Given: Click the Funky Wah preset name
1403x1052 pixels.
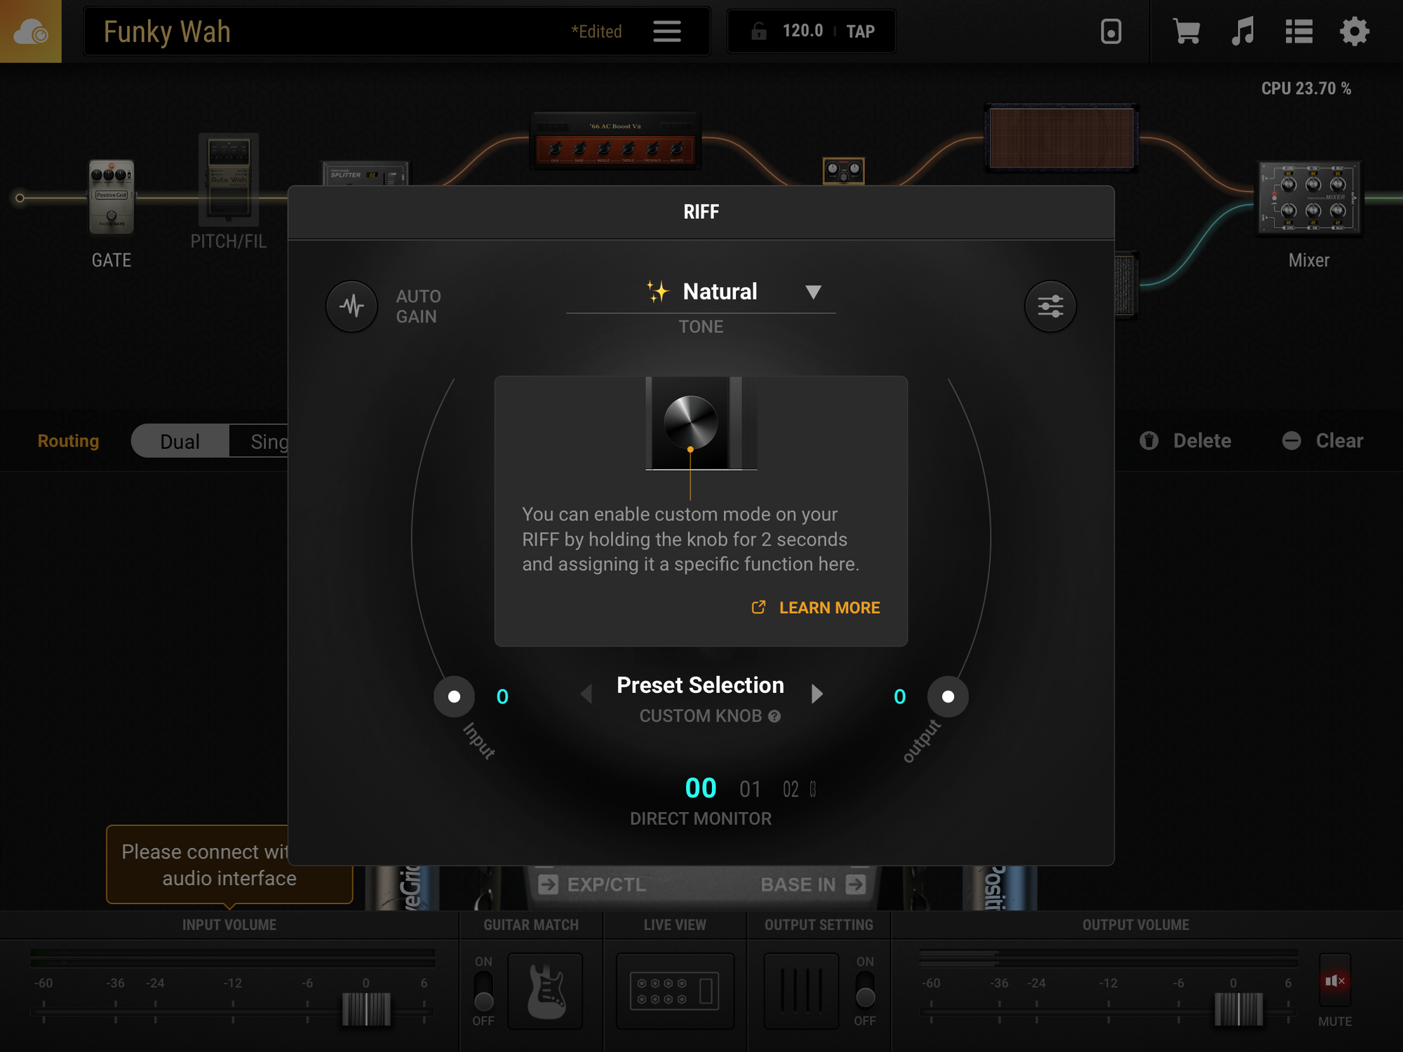Looking at the screenshot, I should 167,32.
